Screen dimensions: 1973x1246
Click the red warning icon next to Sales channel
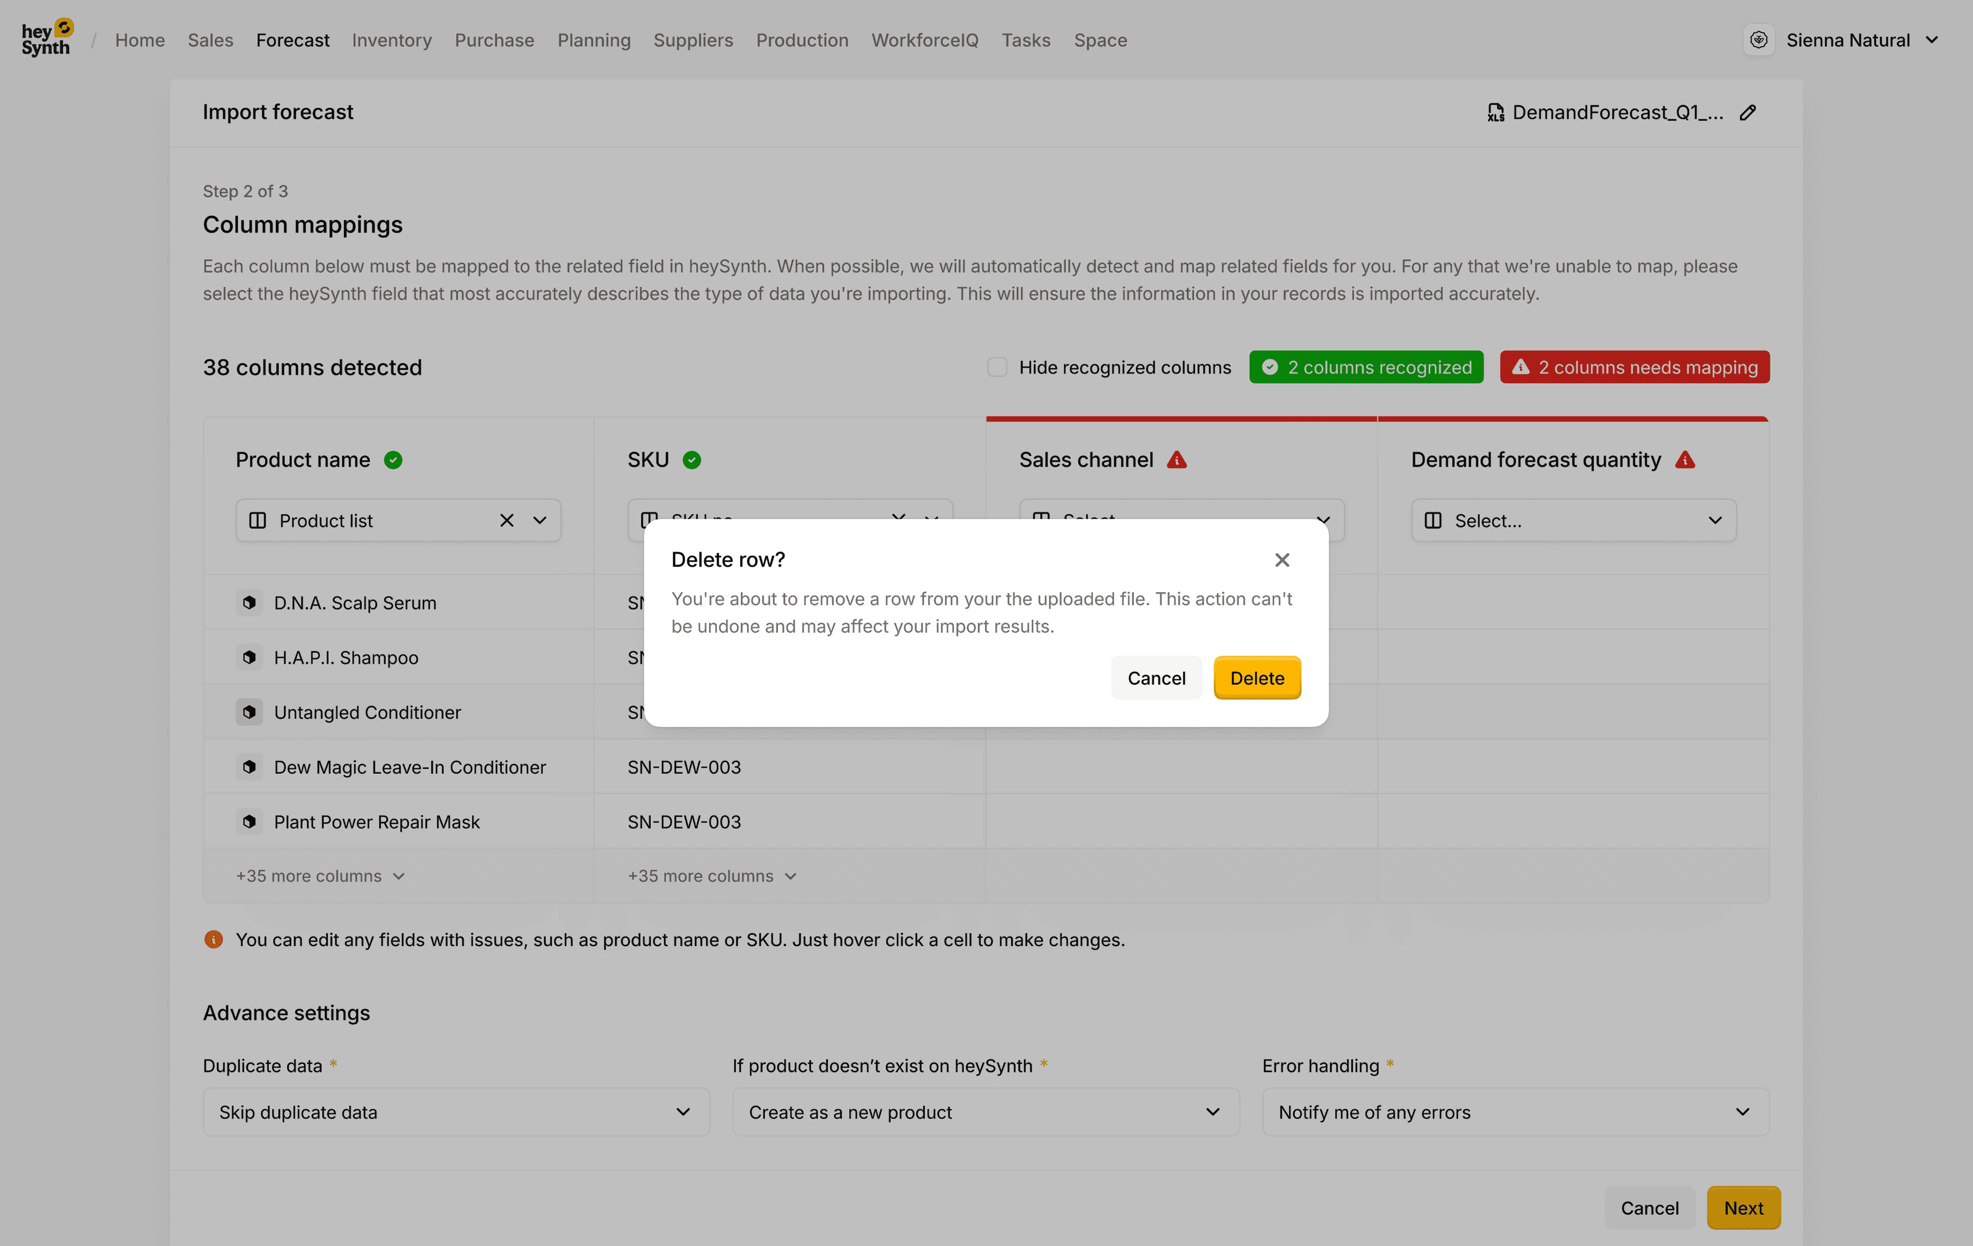click(x=1177, y=460)
